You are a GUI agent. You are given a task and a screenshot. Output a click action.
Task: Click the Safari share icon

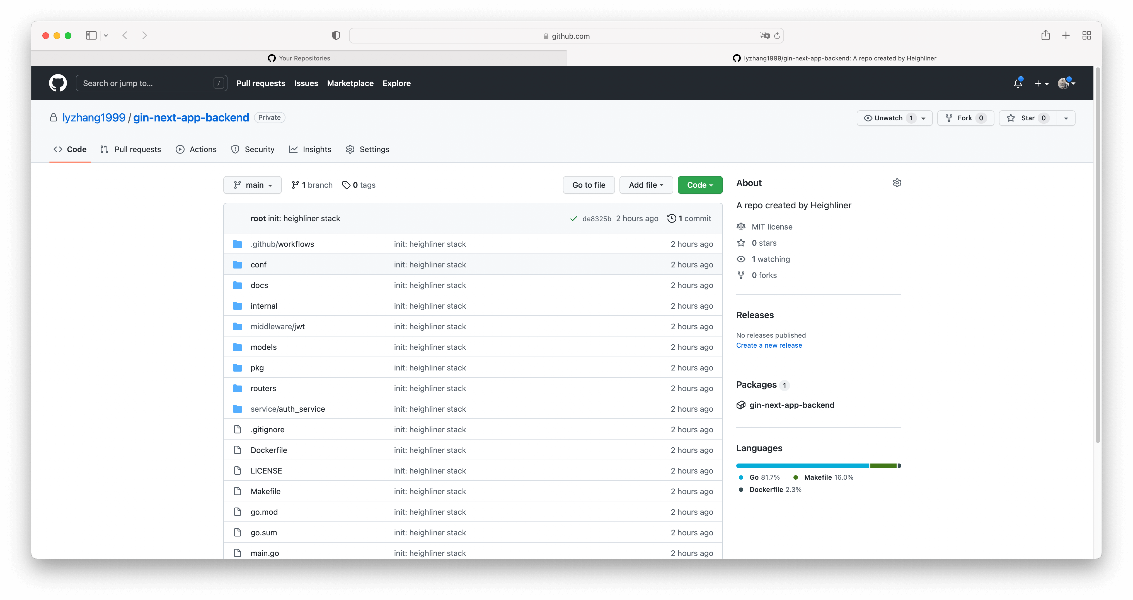1045,35
